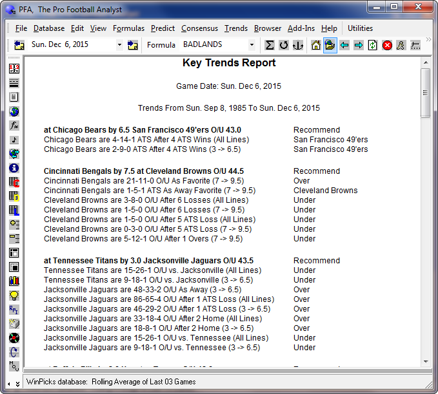Click the open folder with globe icon
438x394 pixels.
point(330,45)
